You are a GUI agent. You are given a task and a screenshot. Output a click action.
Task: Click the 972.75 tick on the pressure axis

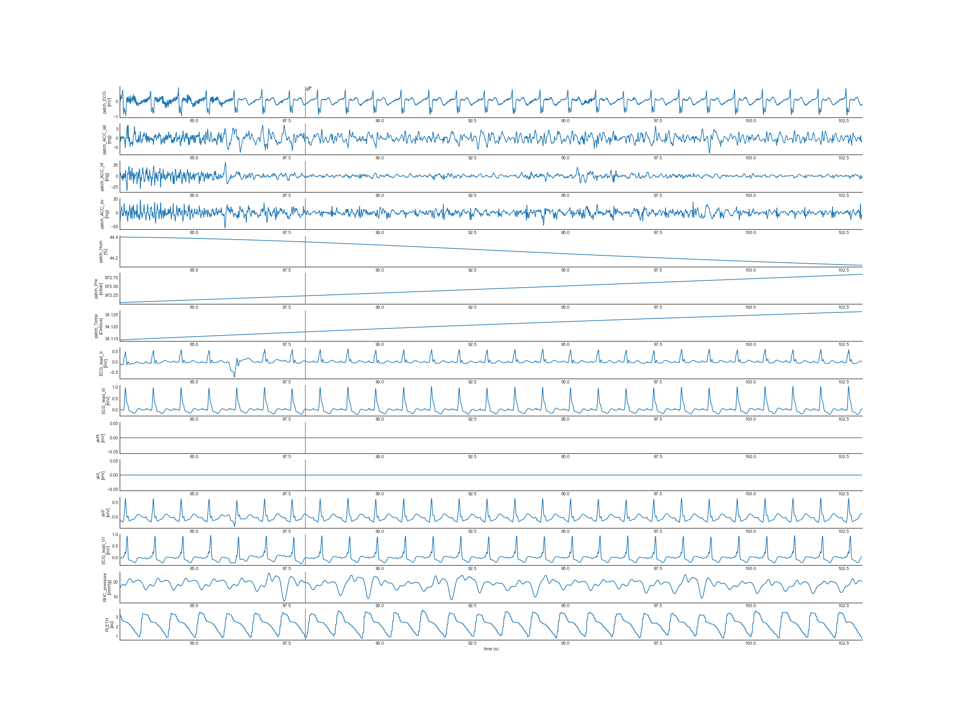[111, 278]
